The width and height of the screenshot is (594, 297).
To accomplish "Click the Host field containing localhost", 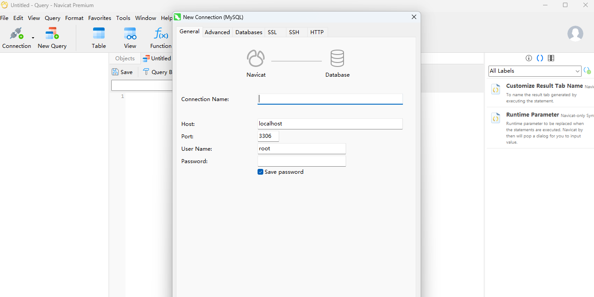I will [x=330, y=124].
